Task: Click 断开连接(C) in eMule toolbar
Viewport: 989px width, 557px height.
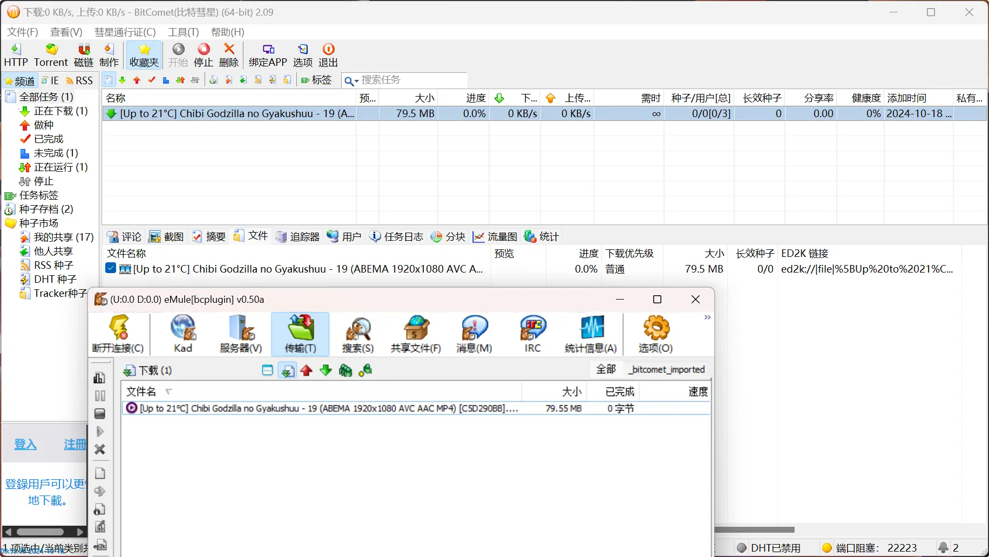Action: click(118, 334)
